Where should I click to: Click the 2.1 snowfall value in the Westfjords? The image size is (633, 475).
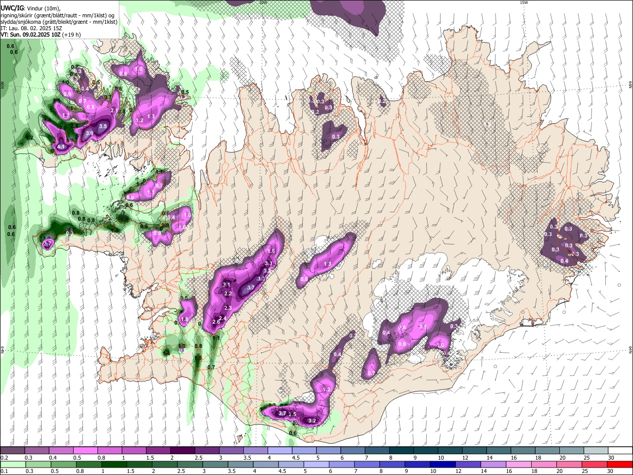pos(114,110)
